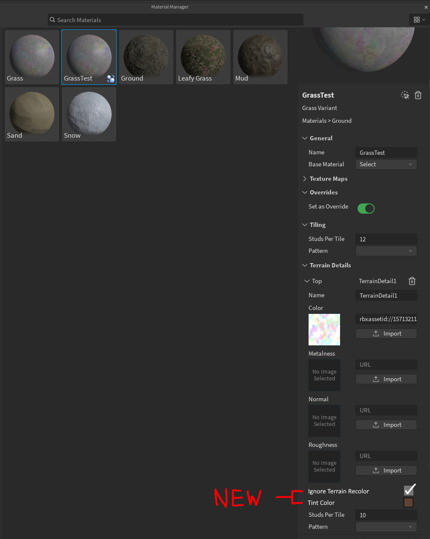The image size is (430, 539).
Task: Collapse the Top terrain detail entry
Action: tap(307, 281)
